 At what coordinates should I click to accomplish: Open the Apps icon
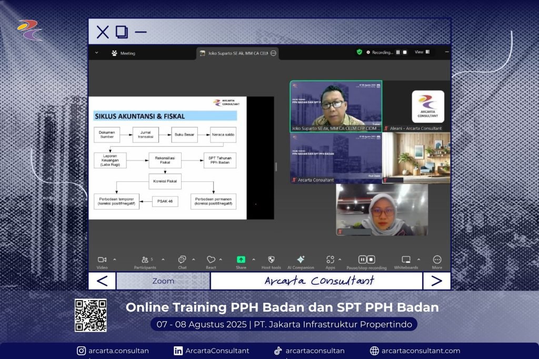[330, 260]
